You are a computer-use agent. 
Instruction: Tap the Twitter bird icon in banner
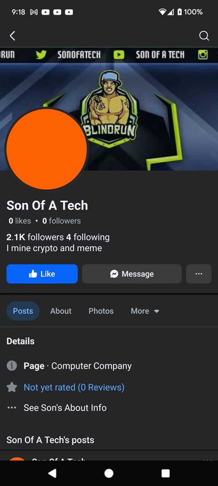click(x=41, y=54)
